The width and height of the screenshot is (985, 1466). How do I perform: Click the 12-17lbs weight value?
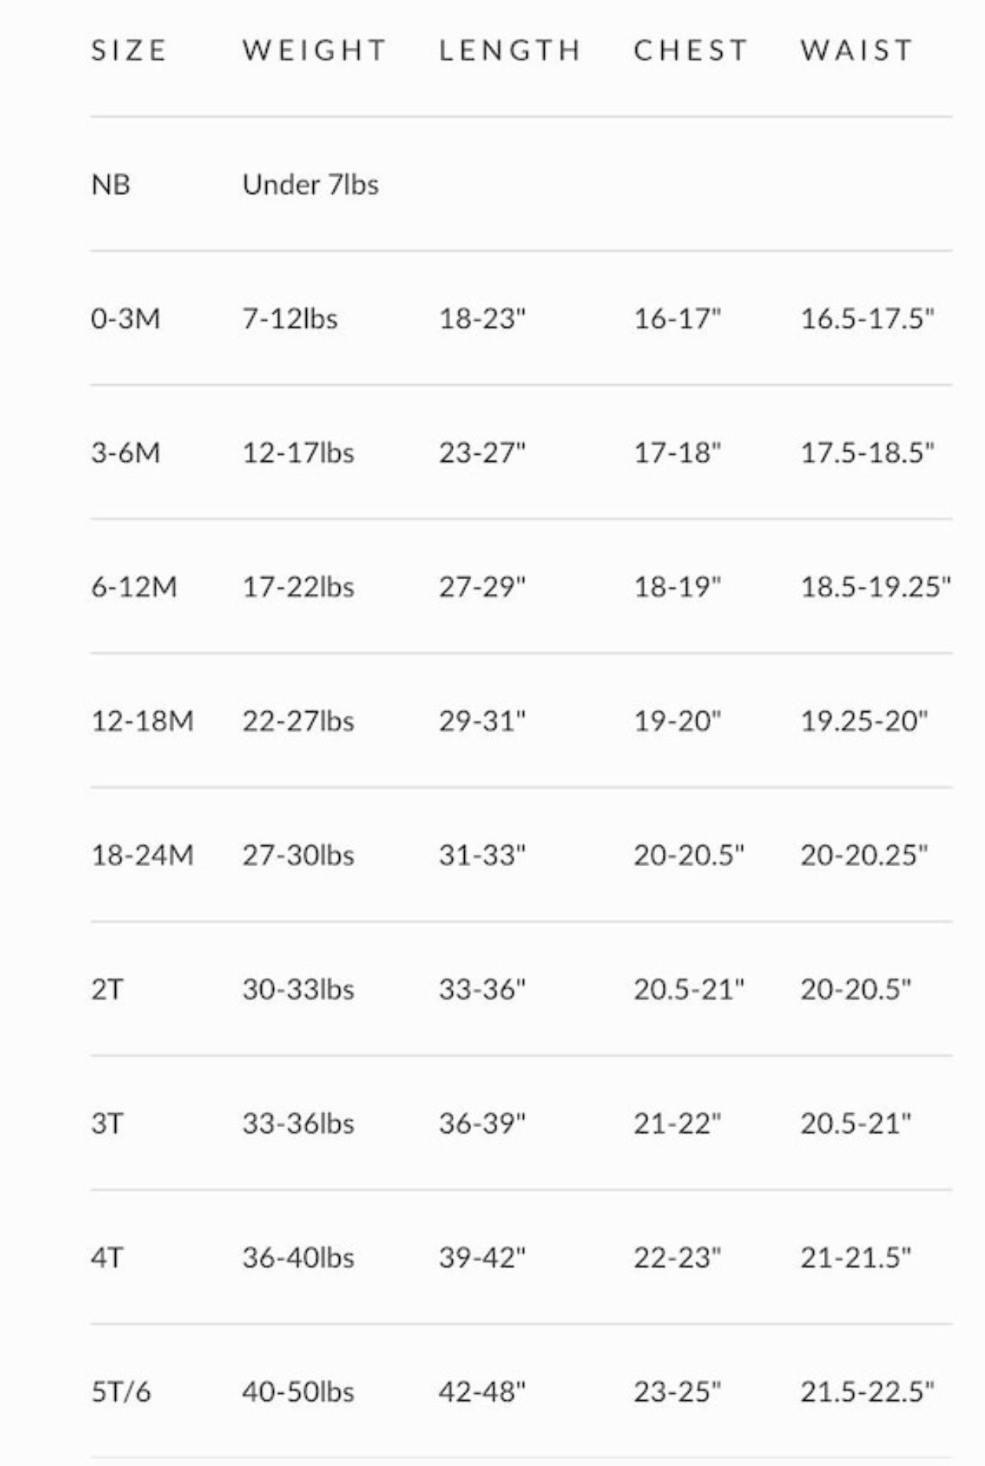pyautogui.click(x=298, y=453)
